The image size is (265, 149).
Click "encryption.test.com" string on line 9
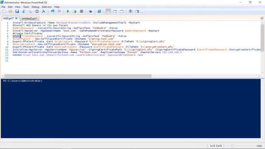point(106,44)
